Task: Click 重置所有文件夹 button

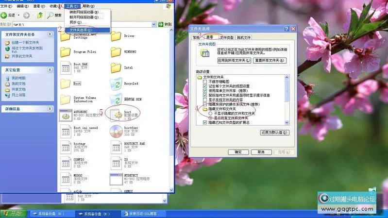Action: 270,60
